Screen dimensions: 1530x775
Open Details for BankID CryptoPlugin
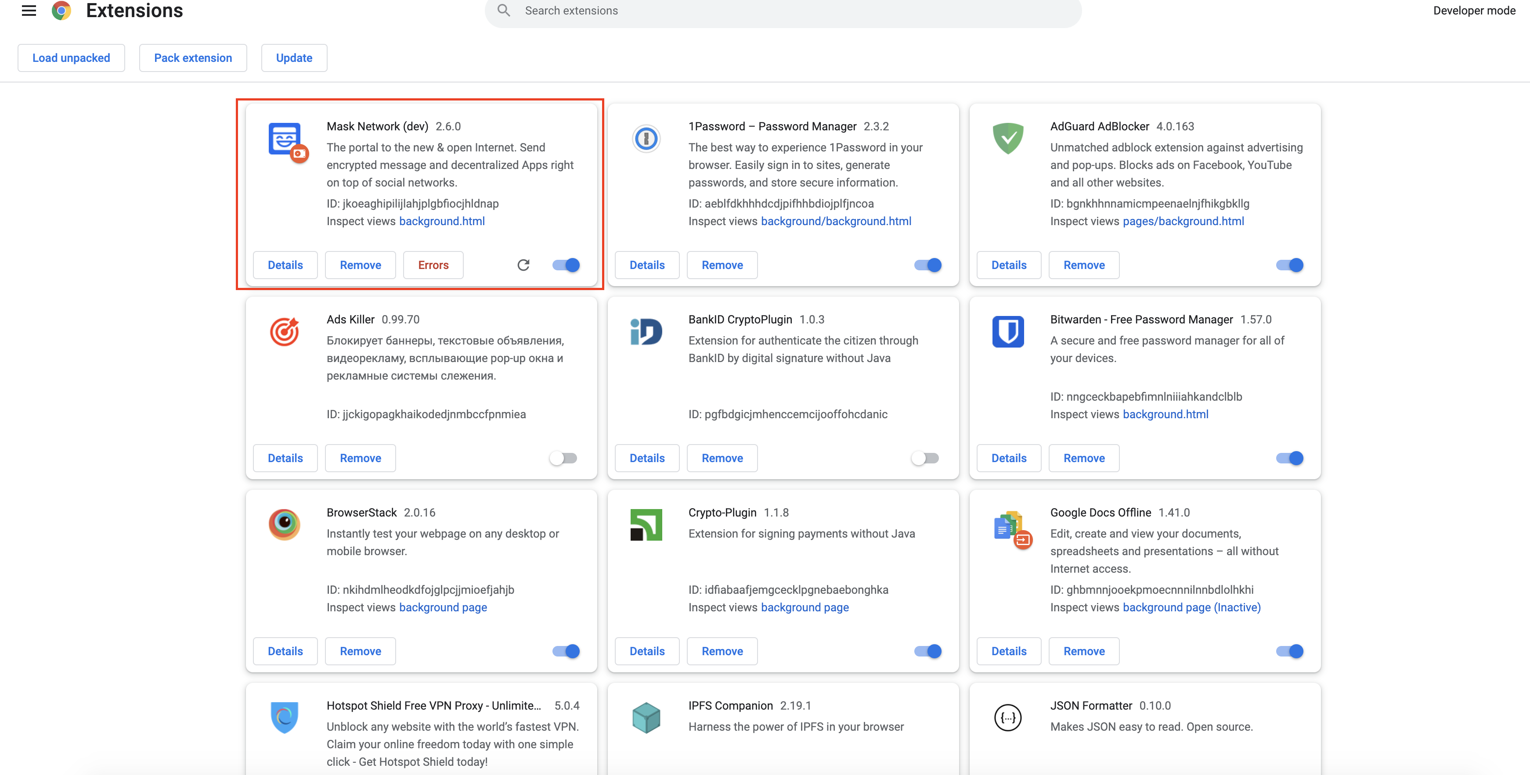(x=647, y=458)
